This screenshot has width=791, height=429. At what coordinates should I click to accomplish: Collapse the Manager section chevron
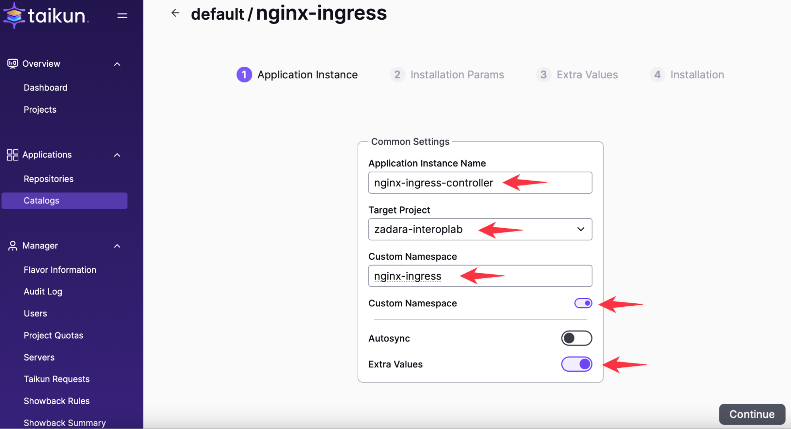[117, 246]
